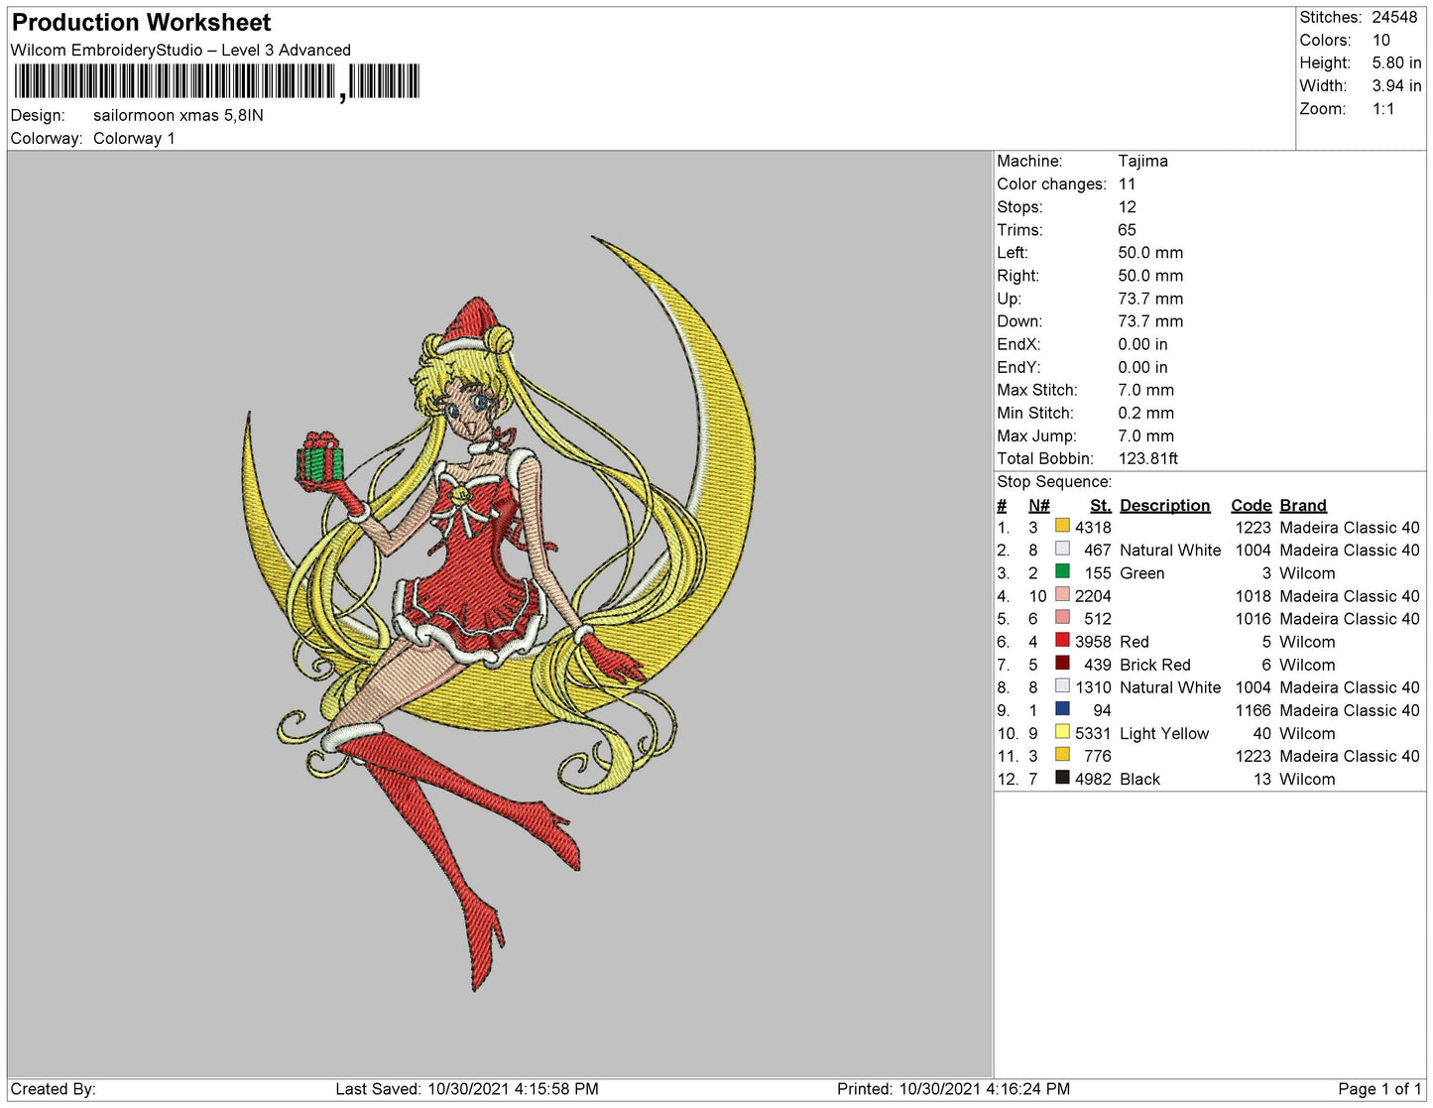This screenshot has width=1433, height=1108.
Task: Click the Production Worksheet title
Action: (x=141, y=23)
